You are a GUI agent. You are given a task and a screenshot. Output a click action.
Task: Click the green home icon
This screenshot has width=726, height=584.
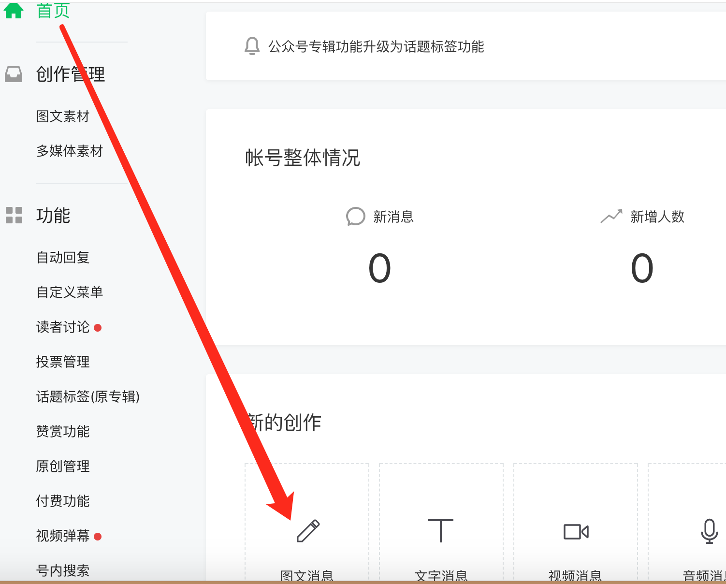click(x=14, y=10)
